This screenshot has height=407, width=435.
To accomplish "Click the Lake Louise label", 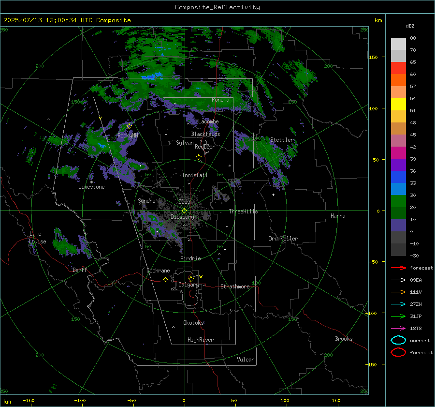I will (37, 238).
